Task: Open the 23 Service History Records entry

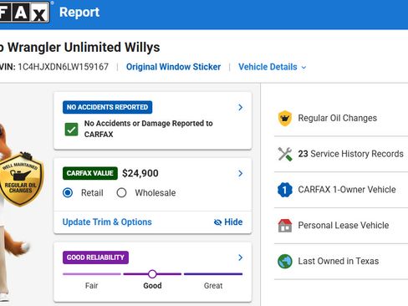Action: point(350,154)
